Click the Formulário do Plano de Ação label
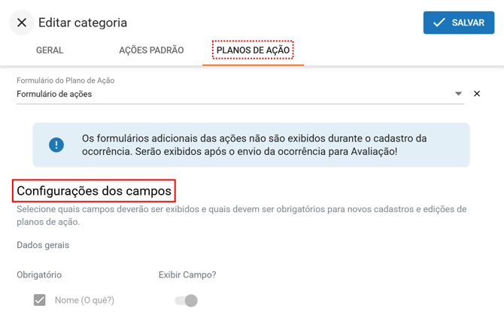The height and width of the screenshot is (321, 504). (x=65, y=80)
